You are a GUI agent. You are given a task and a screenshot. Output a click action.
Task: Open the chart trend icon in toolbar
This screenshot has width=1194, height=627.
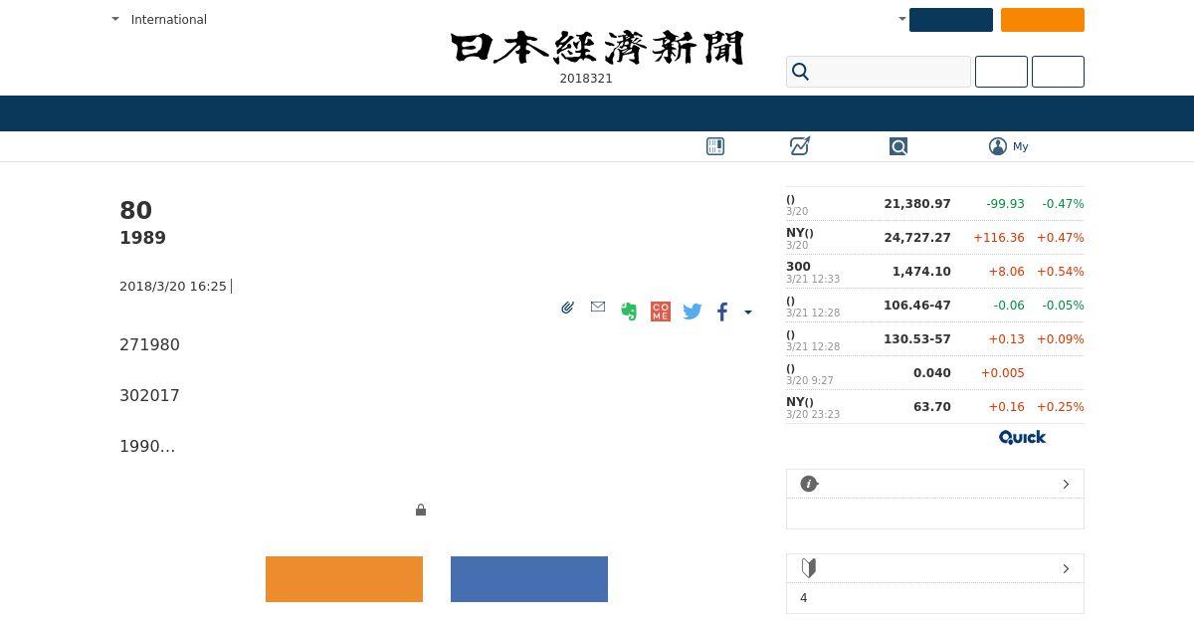click(800, 146)
